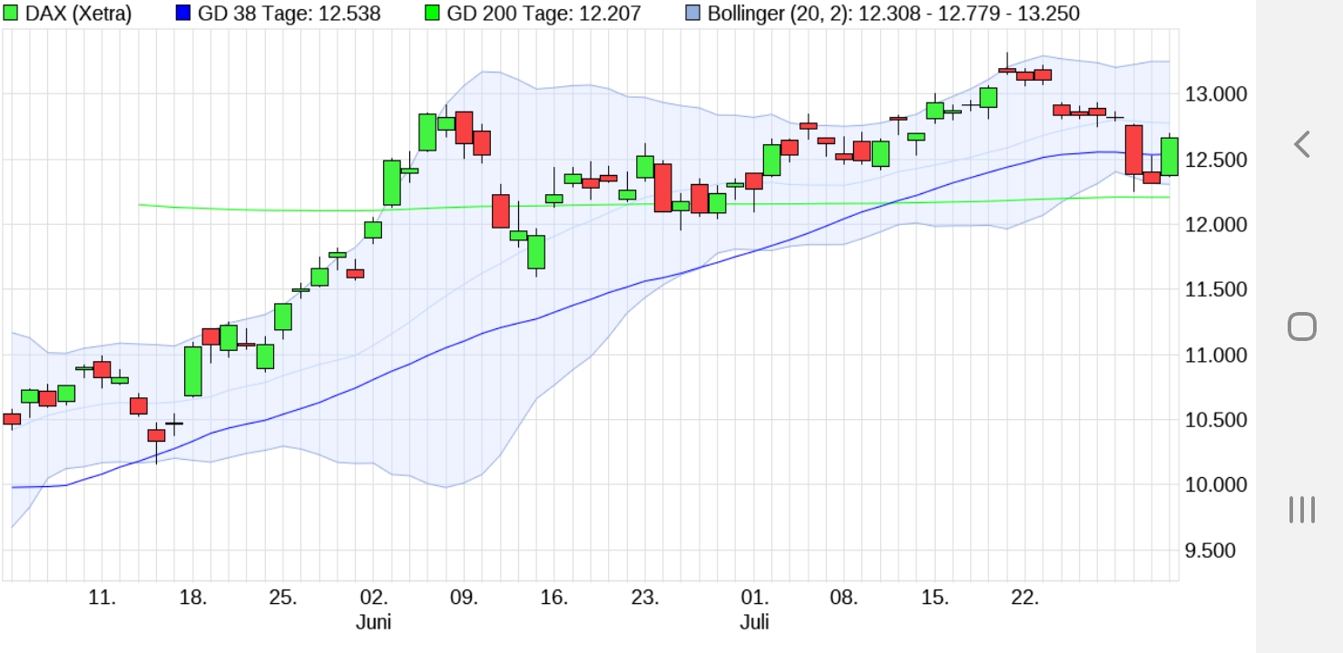Click the "18." date label on the x-axis
1343x653 pixels.
(193, 597)
